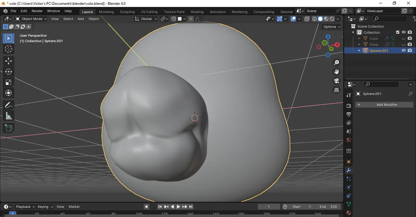Select the Annotate tool
416x217 pixels.
pos(9,105)
